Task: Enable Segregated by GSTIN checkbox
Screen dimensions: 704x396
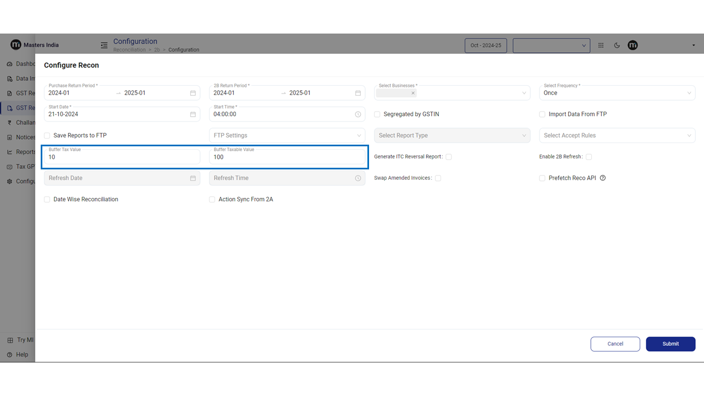Action: coord(377,114)
